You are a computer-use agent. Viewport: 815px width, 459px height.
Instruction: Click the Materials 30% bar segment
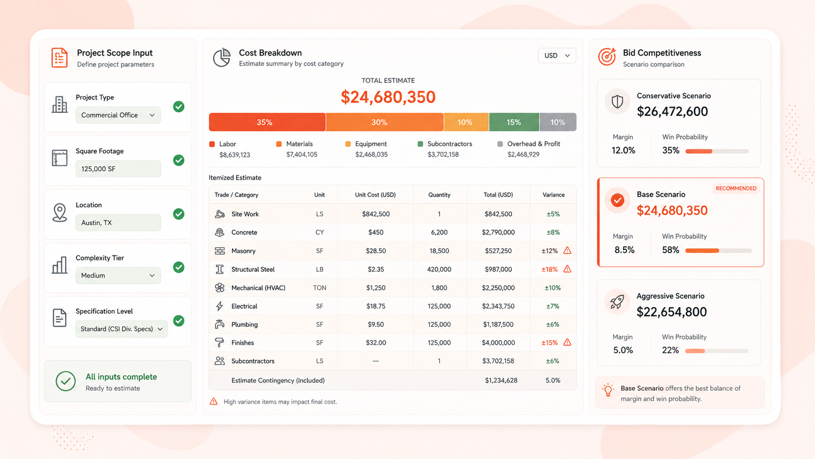pyautogui.click(x=385, y=122)
